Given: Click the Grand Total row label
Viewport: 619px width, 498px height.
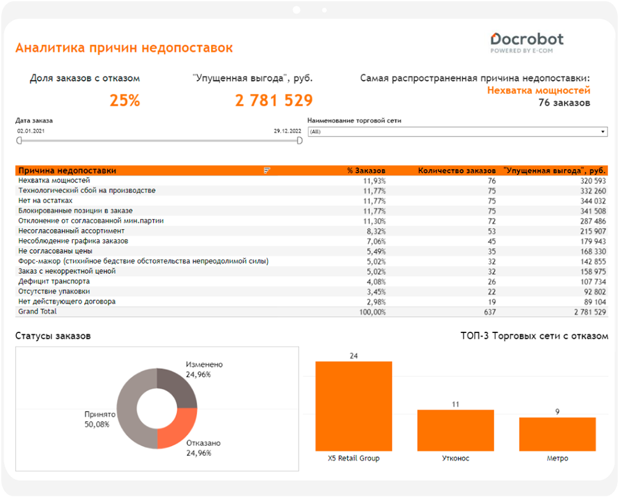Looking at the screenshot, I should 37,312.
